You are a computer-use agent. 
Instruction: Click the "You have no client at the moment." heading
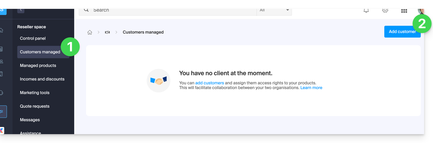226,73
